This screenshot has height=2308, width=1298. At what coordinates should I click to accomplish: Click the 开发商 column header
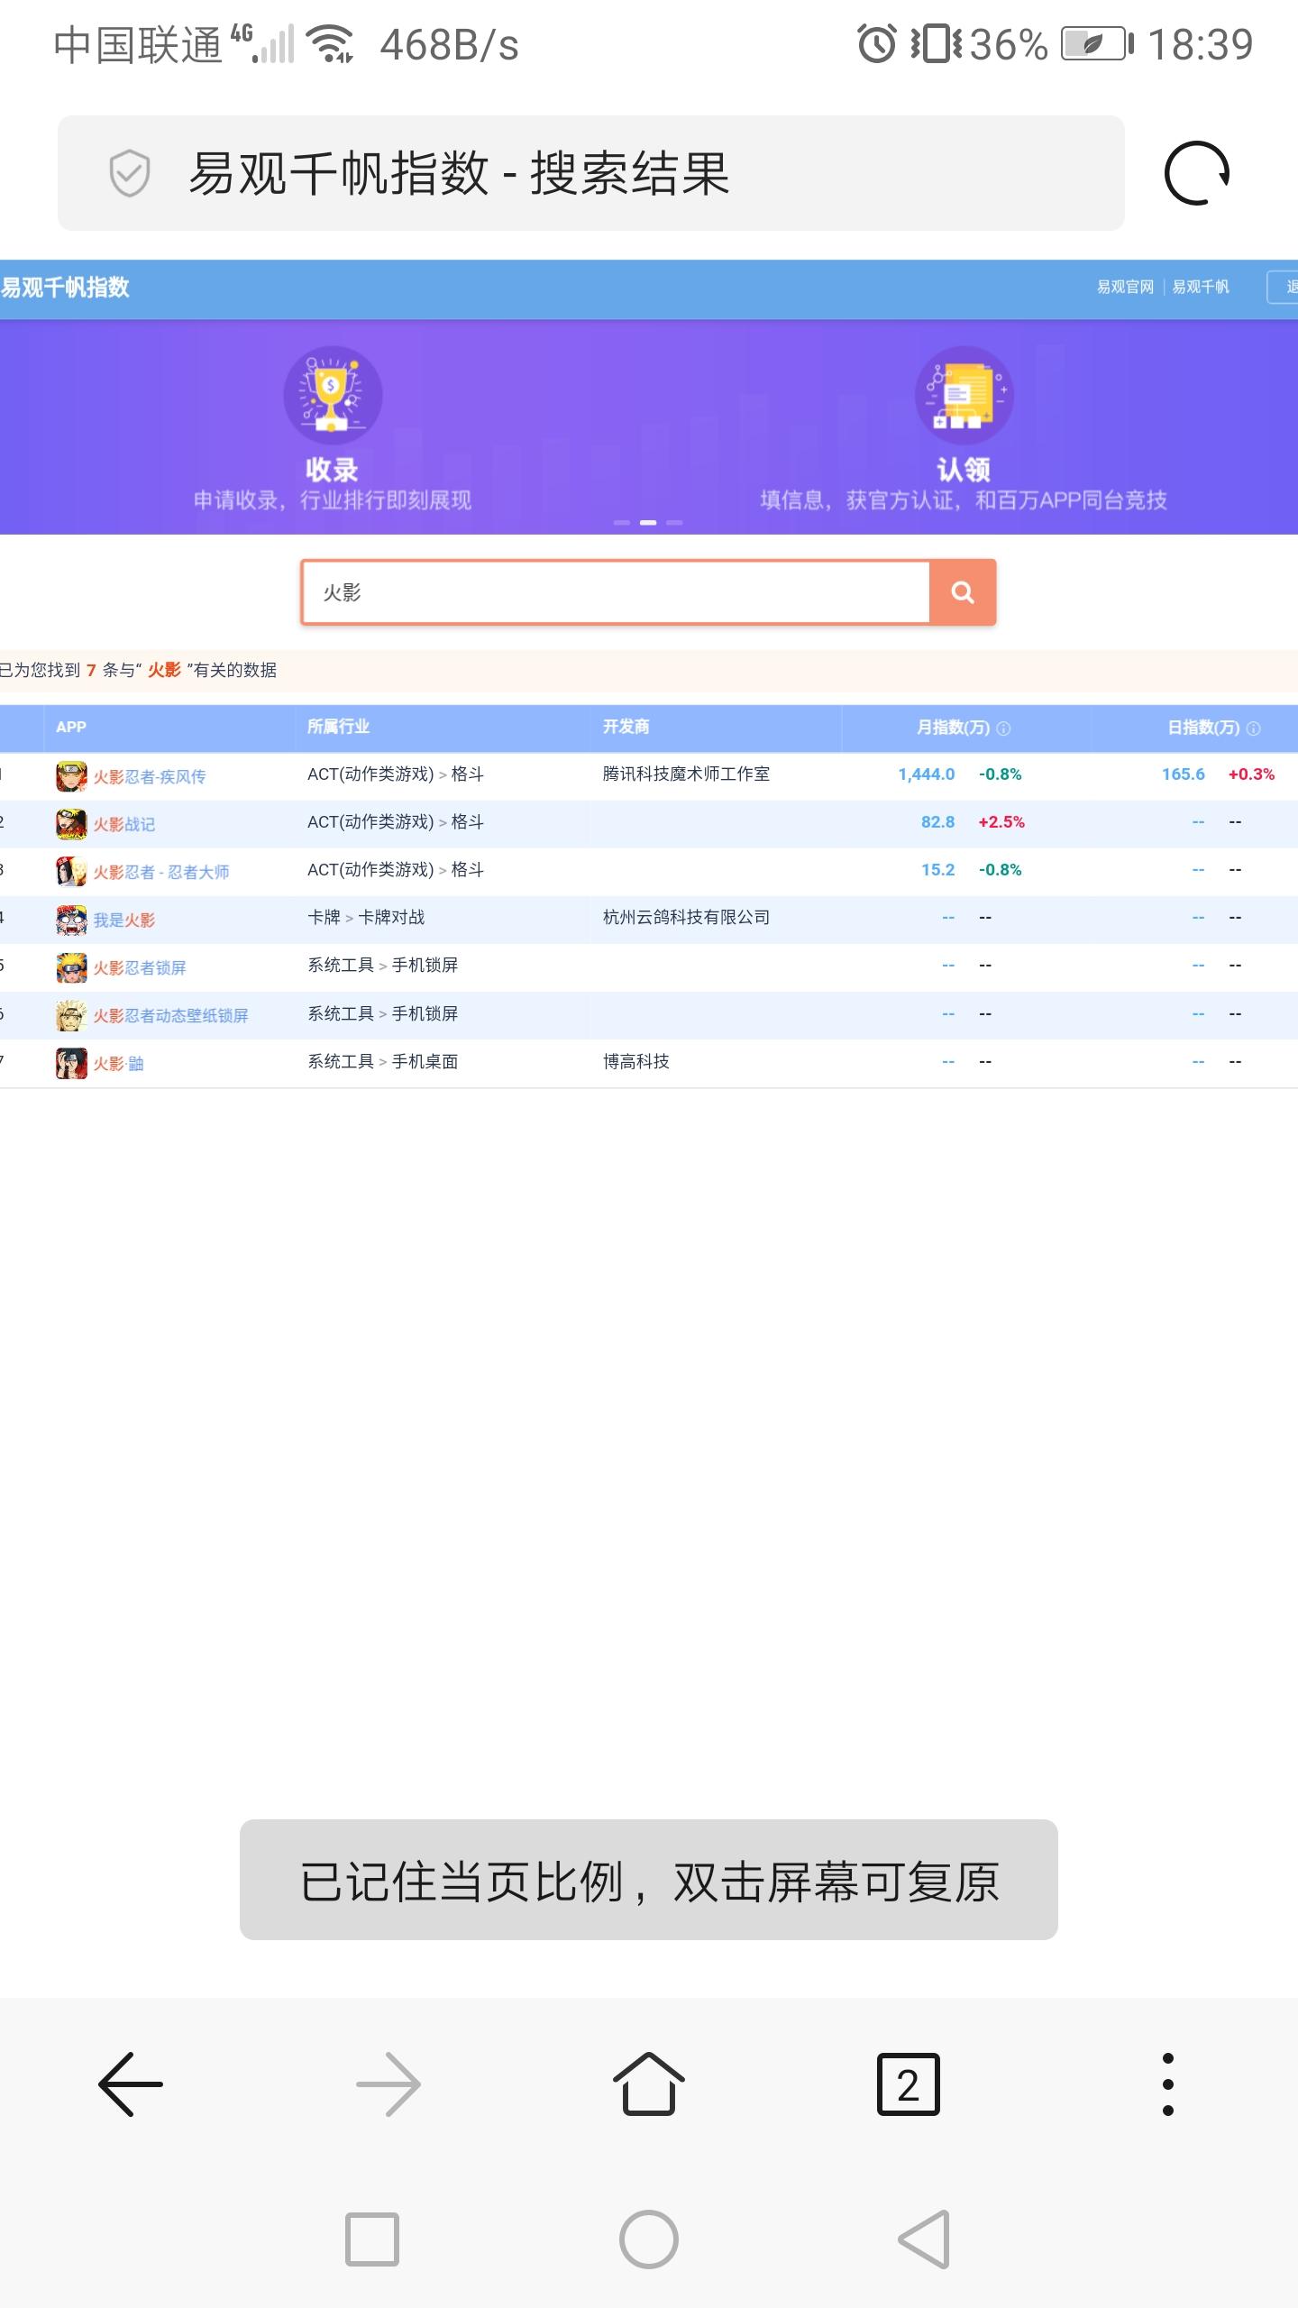[x=626, y=727]
